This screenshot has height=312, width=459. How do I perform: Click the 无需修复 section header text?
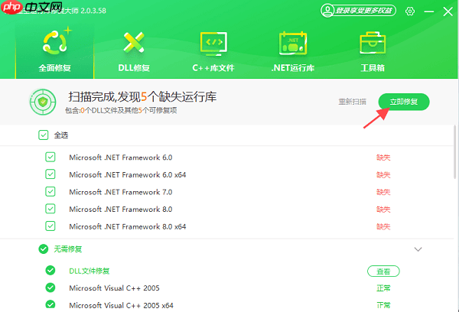[x=68, y=249]
